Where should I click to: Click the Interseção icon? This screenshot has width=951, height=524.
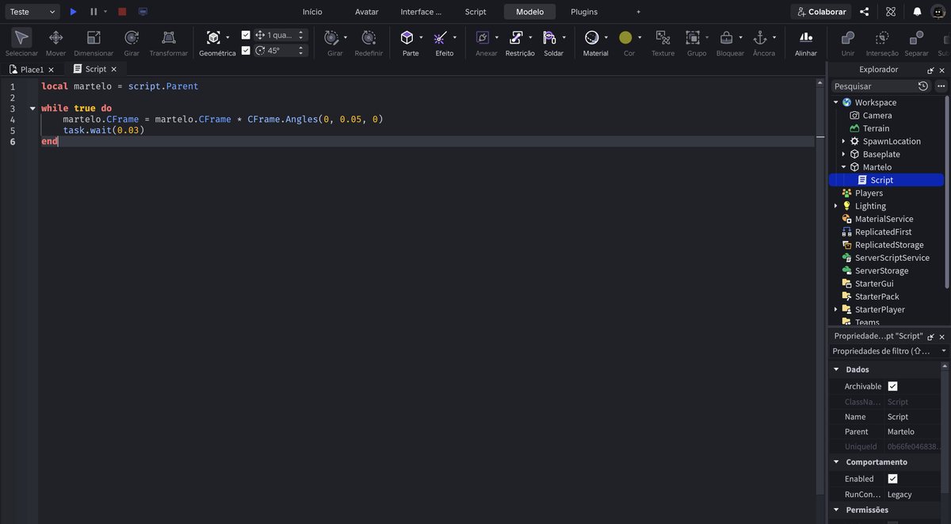point(882,37)
